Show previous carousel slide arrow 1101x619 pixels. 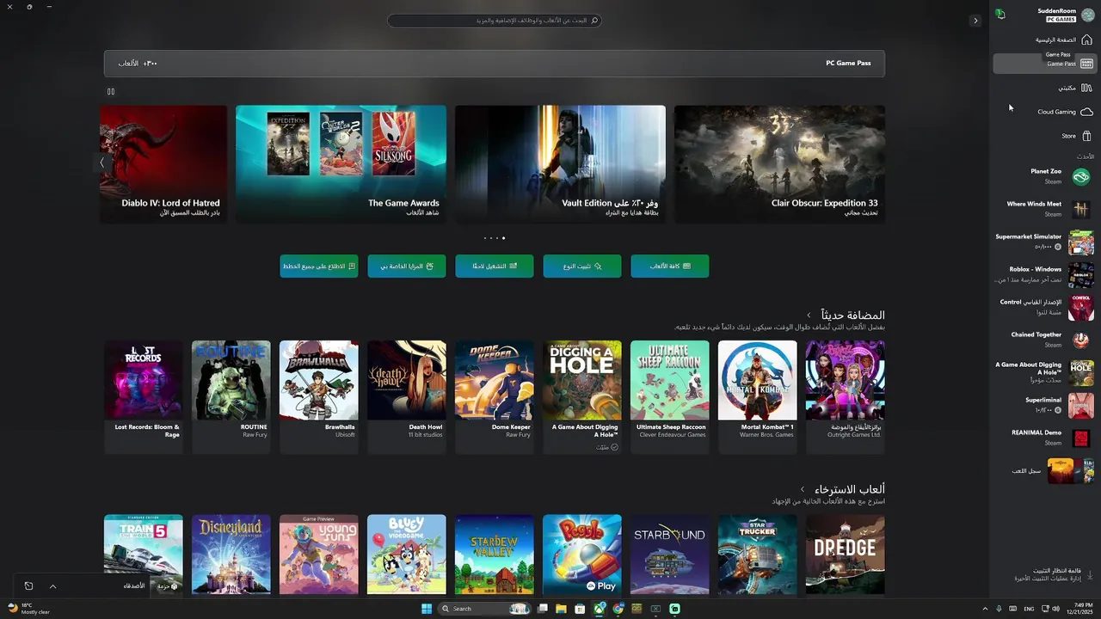click(x=101, y=162)
